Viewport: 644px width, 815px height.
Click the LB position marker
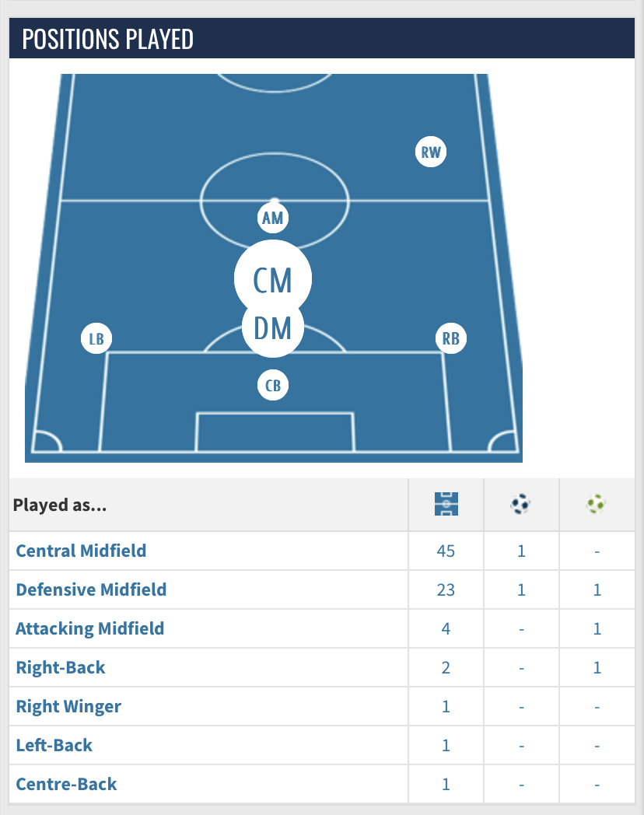click(x=96, y=338)
